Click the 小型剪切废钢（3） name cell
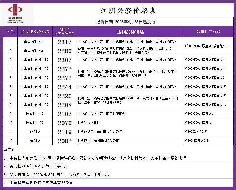 (x=35, y=105)
